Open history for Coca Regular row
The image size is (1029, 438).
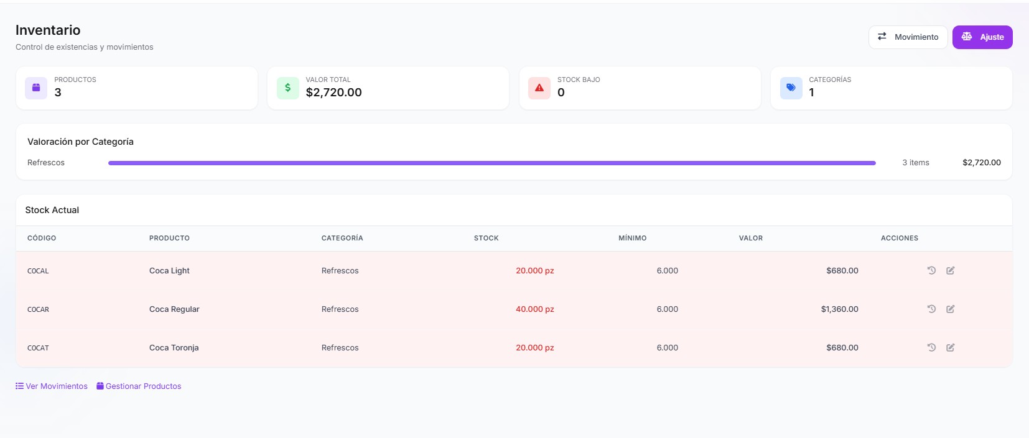931,309
